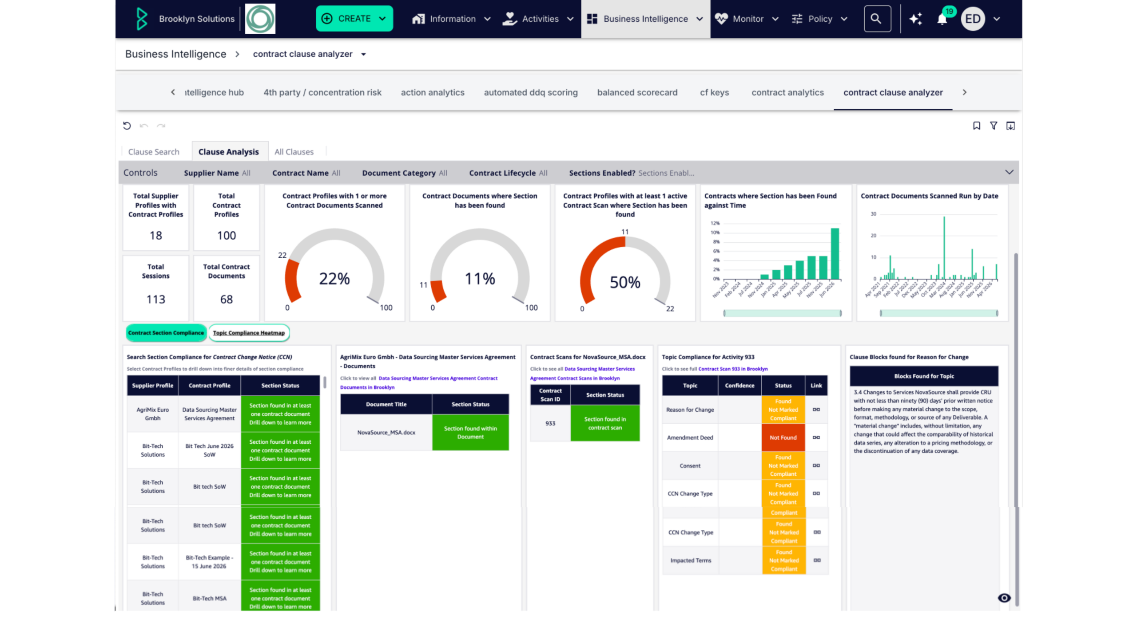Open the Monitor menu
This screenshot has width=1137, height=639.
(x=747, y=19)
